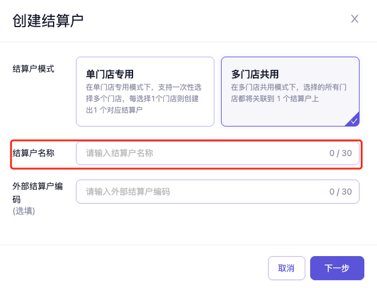
Task: Close the 创建结算户 dialog with X
Action: [x=355, y=19]
